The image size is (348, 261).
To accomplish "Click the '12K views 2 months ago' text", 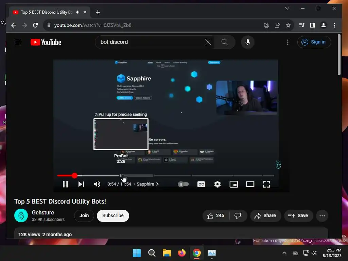I will click(x=45, y=234).
